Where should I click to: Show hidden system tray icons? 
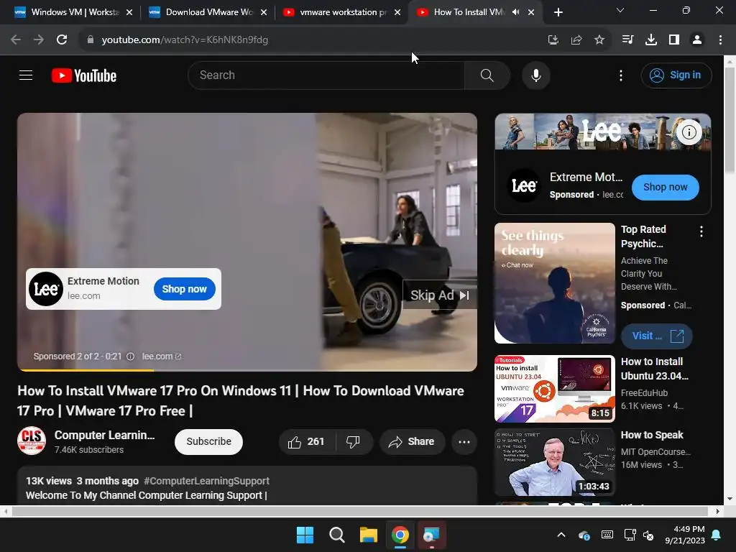pyautogui.click(x=561, y=535)
